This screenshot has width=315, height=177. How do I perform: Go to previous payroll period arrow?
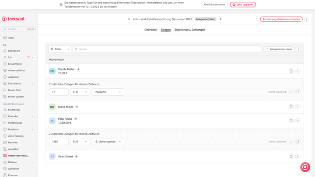[129, 19]
